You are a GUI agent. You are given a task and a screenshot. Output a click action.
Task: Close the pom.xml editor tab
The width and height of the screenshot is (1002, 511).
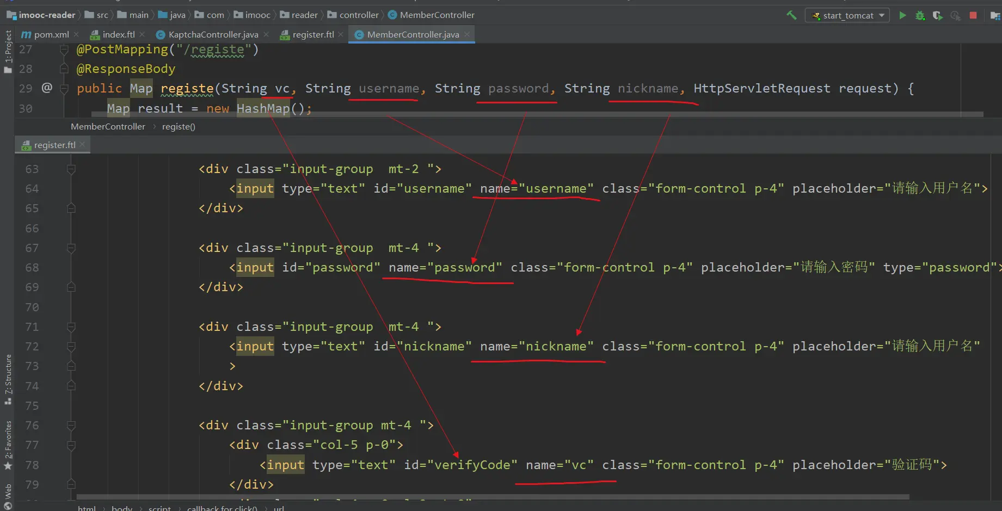tap(76, 34)
